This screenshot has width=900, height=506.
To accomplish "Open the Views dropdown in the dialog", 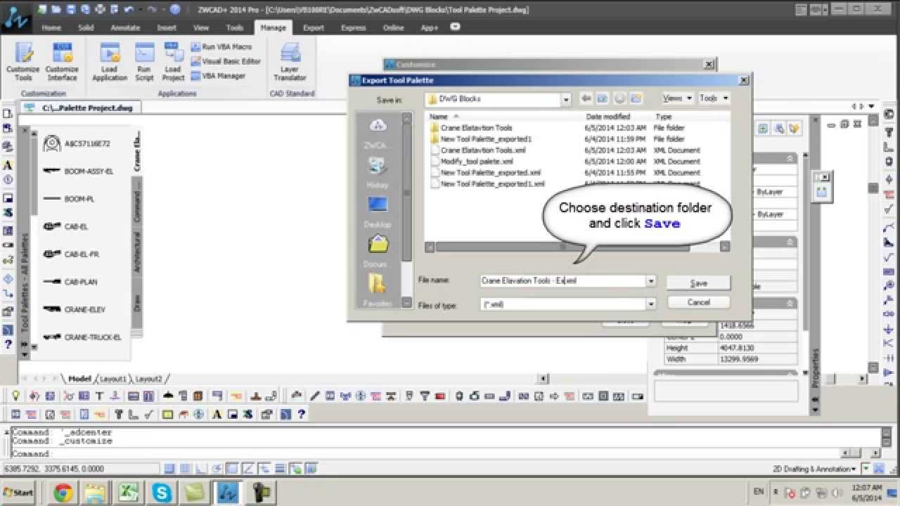I will pos(677,98).
